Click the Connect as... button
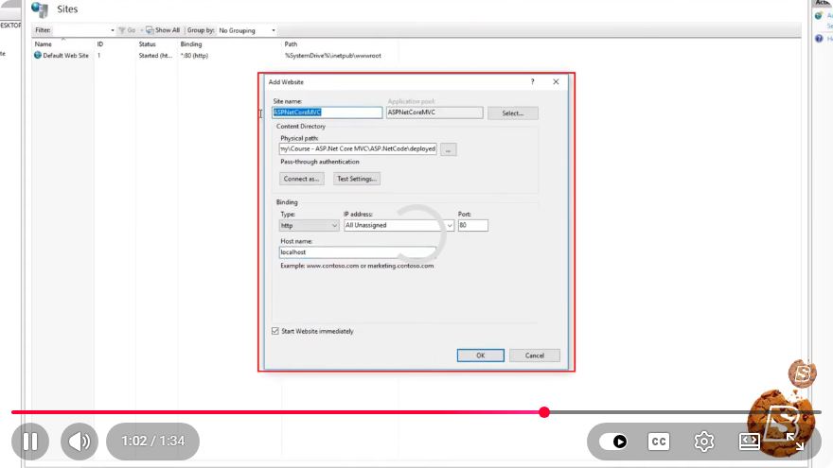 (x=301, y=179)
